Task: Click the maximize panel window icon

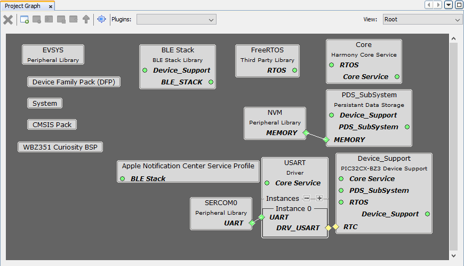Action: tap(459, 5)
